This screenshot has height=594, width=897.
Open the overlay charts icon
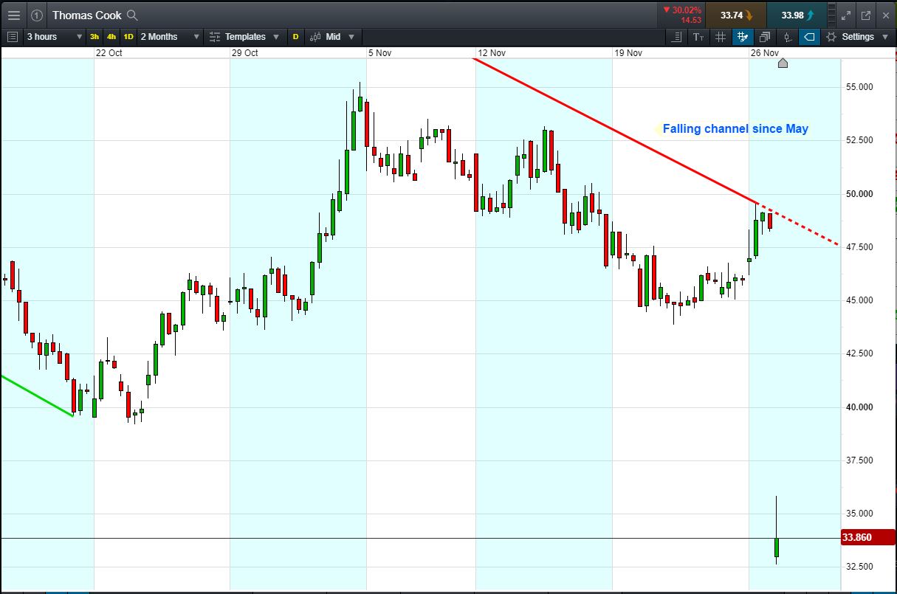click(765, 36)
